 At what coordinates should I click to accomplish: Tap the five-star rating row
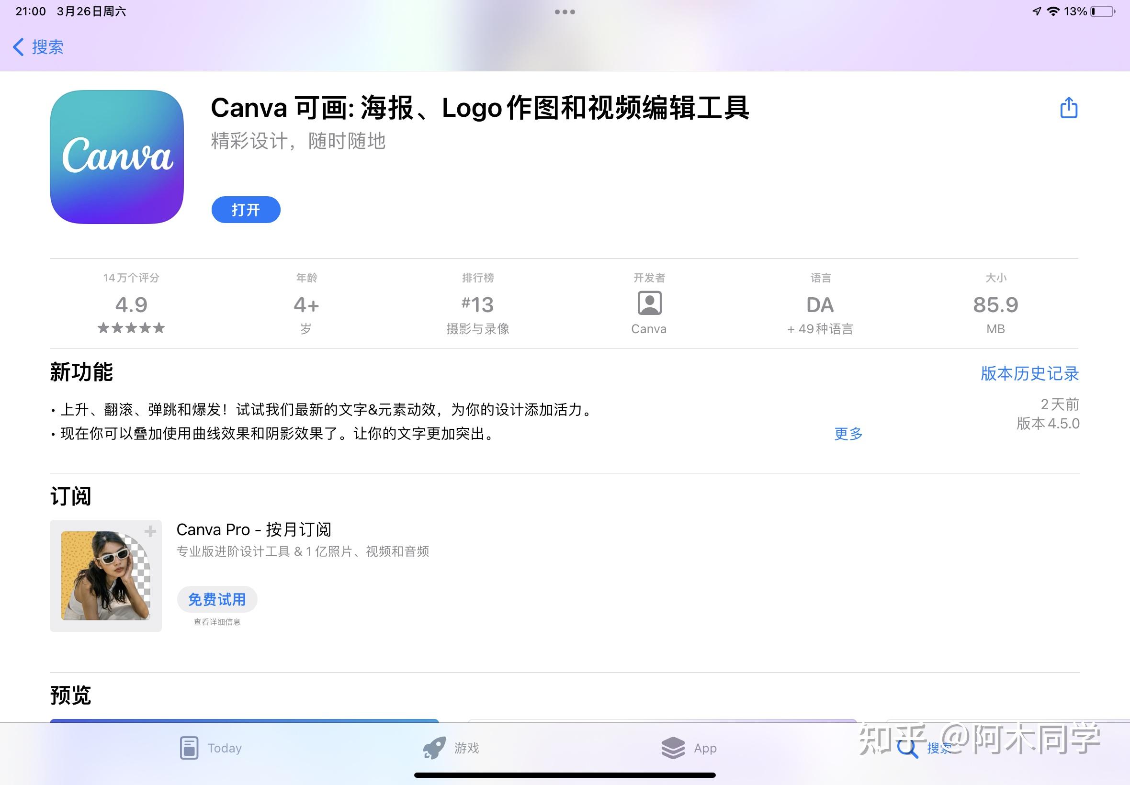coord(131,328)
